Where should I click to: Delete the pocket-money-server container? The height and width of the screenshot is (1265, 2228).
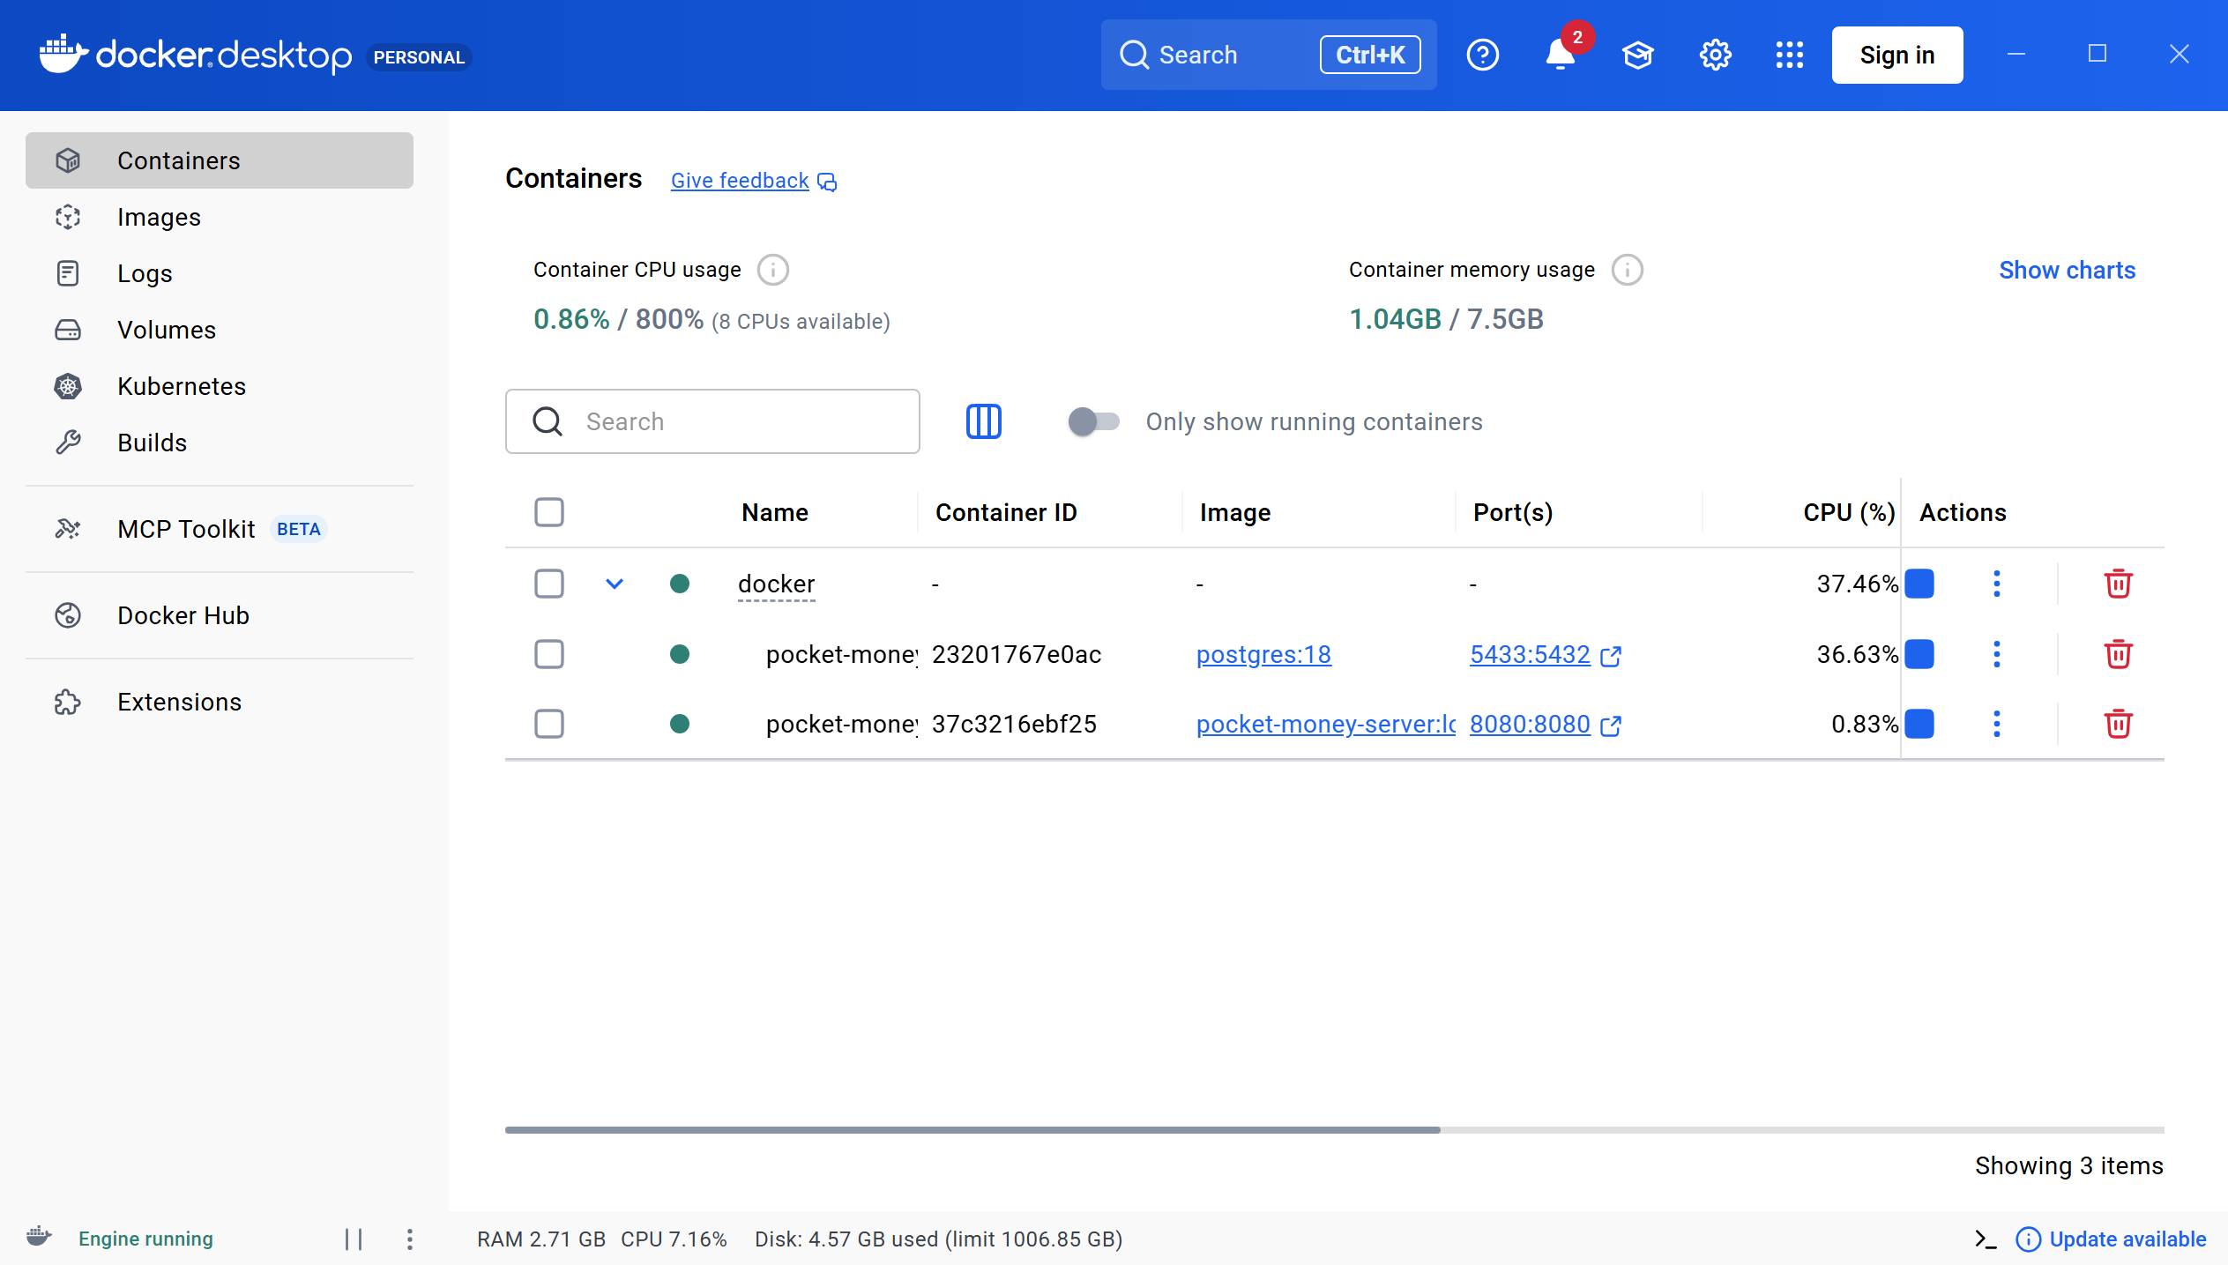(2118, 724)
